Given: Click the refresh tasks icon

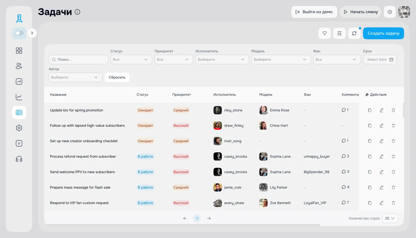Looking at the screenshot, I should click(x=354, y=33).
